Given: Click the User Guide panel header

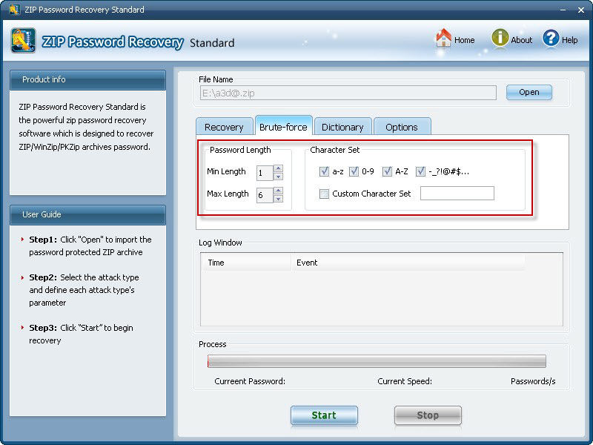Looking at the screenshot, I should 87,214.
